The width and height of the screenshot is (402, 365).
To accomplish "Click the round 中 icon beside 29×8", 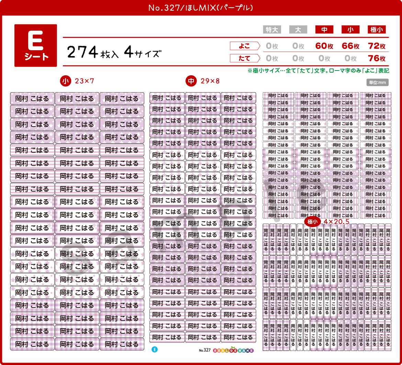I will [x=191, y=81].
